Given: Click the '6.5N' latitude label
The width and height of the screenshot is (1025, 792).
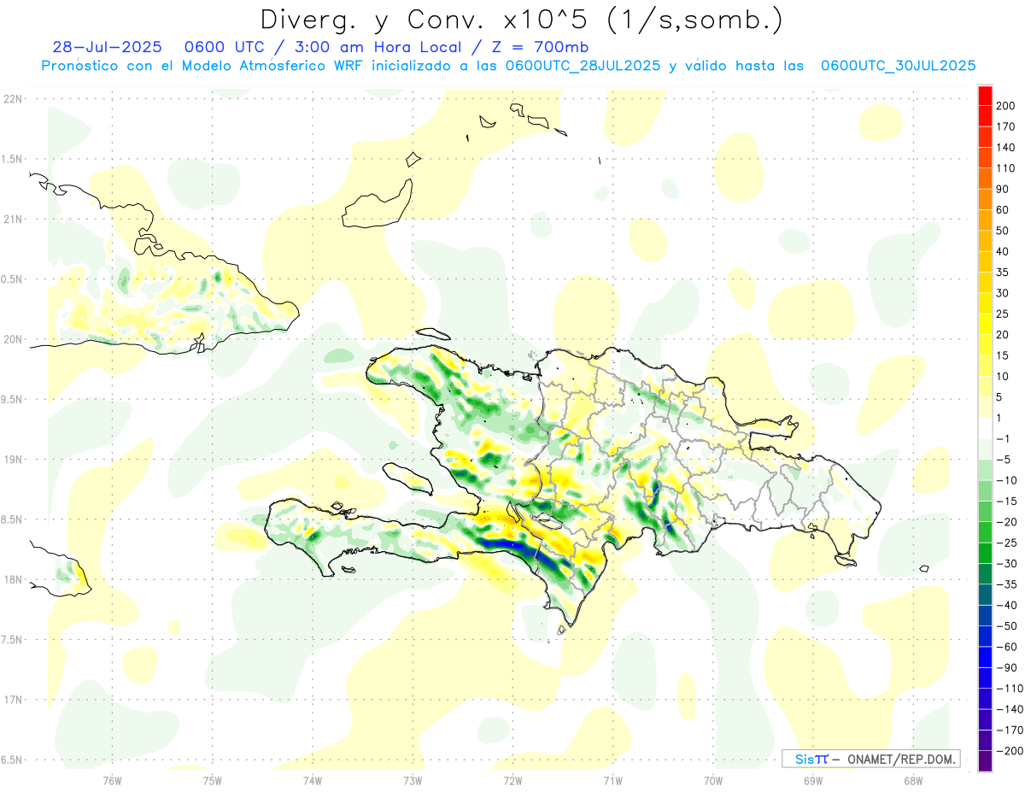Looking at the screenshot, I should (13, 760).
